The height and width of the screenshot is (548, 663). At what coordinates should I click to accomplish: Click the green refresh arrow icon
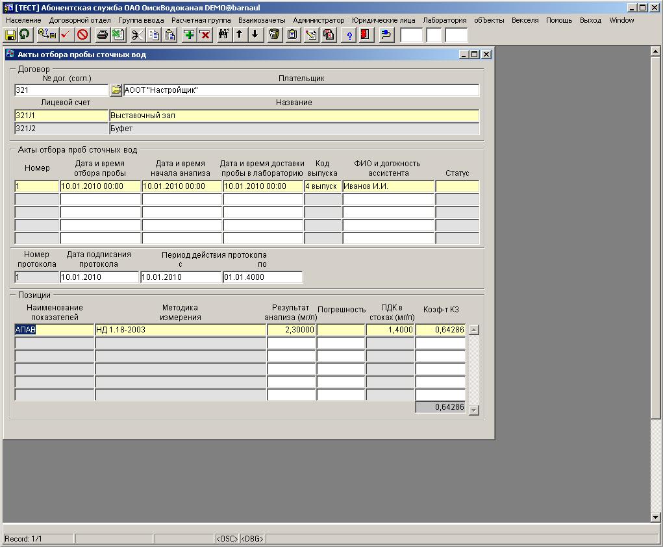(x=25, y=35)
